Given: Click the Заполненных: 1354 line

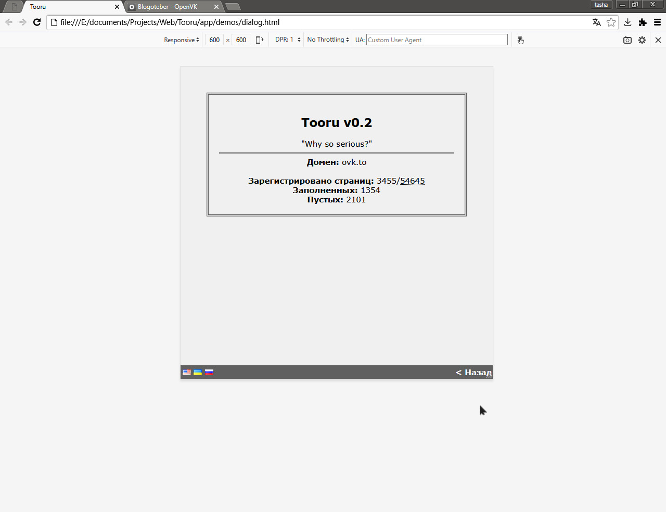Looking at the screenshot, I should click(x=337, y=190).
